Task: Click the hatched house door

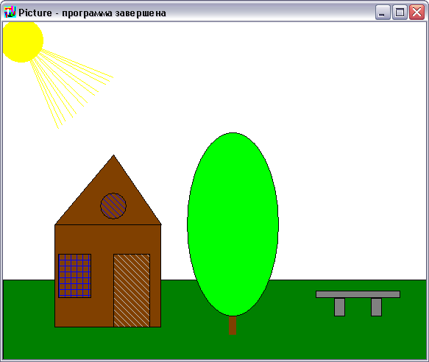Action: point(132,291)
